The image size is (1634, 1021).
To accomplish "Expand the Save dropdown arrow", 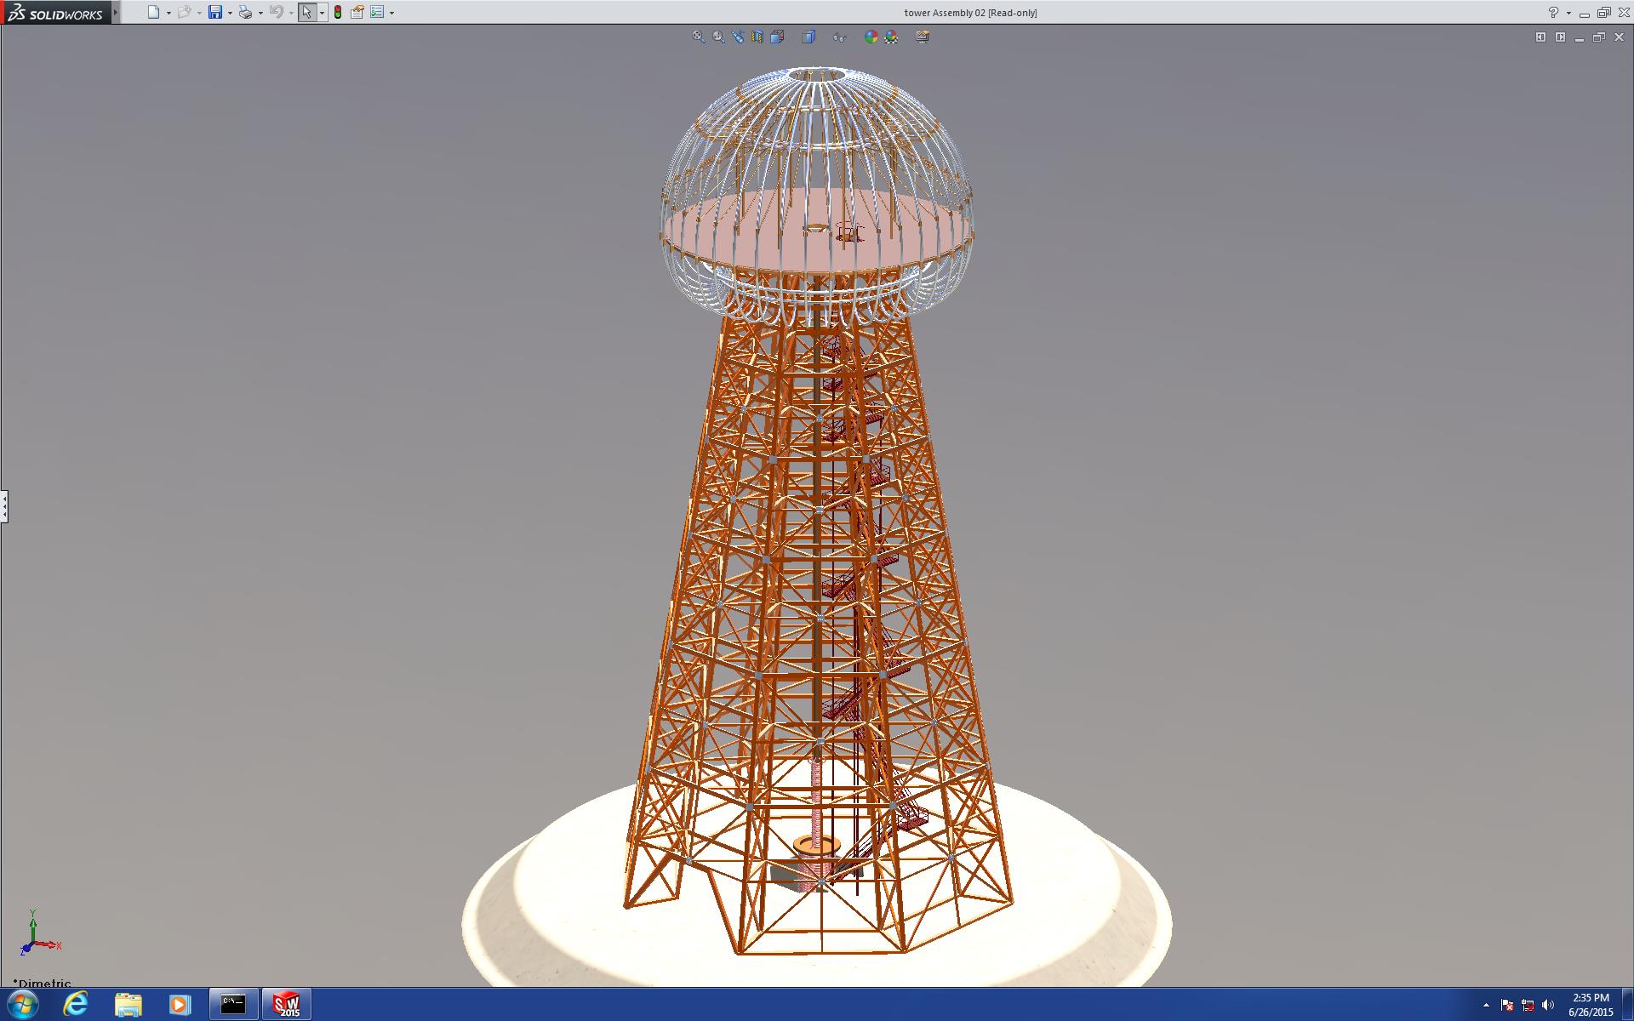I will [x=230, y=14].
